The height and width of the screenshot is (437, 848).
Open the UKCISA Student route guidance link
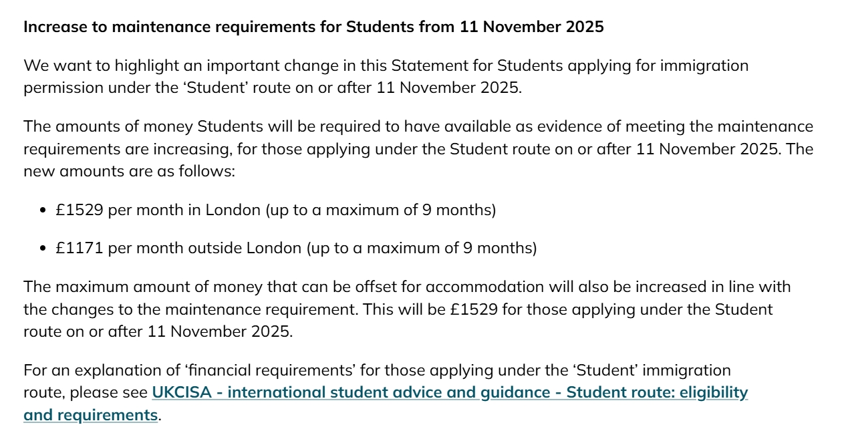click(x=449, y=392)
